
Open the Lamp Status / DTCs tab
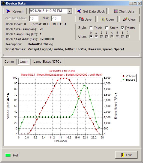coord(47,61)
